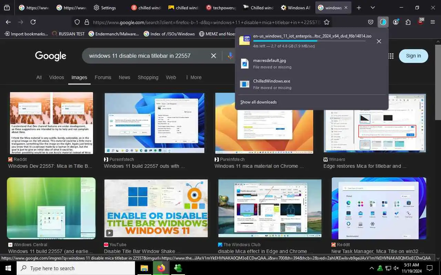Switch to Web results tab

[171, 77]
